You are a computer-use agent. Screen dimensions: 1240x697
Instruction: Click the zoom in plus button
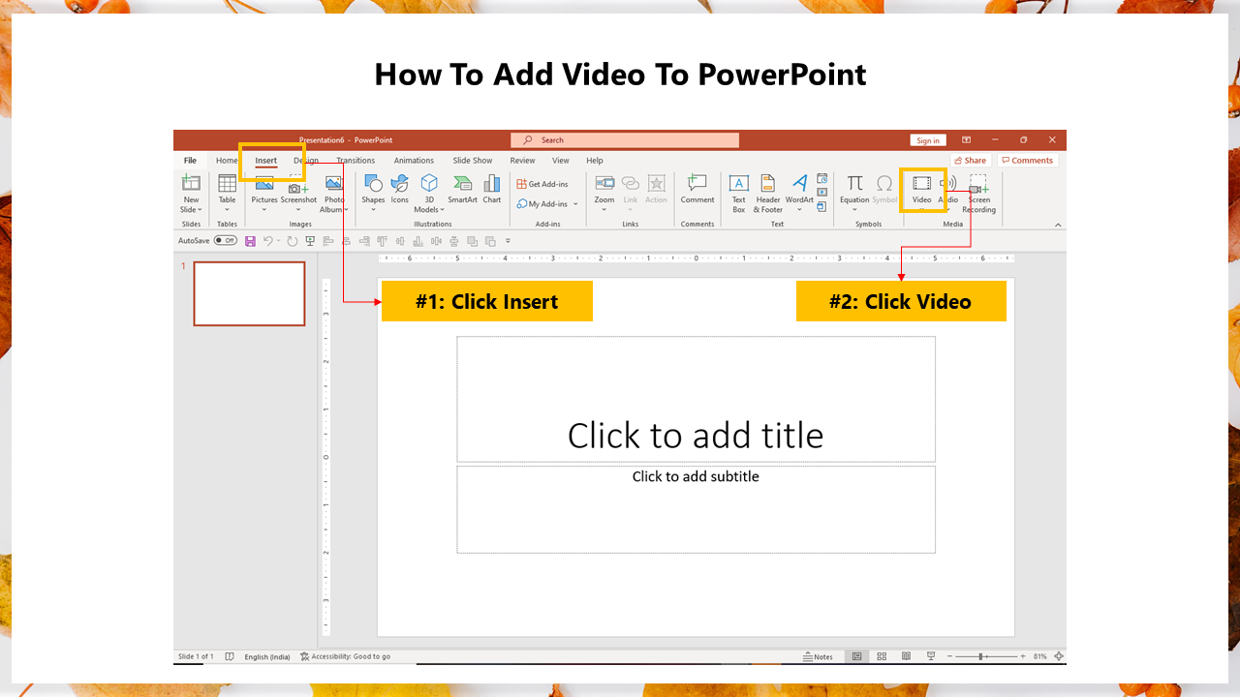1023,656
